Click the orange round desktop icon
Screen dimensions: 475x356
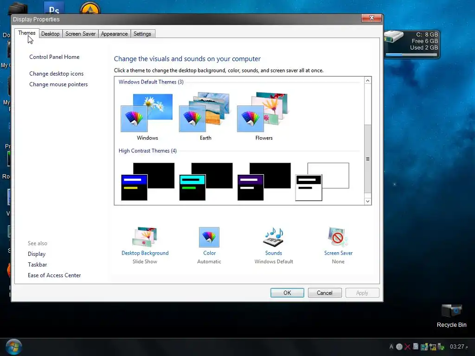[x=90, y=8]
